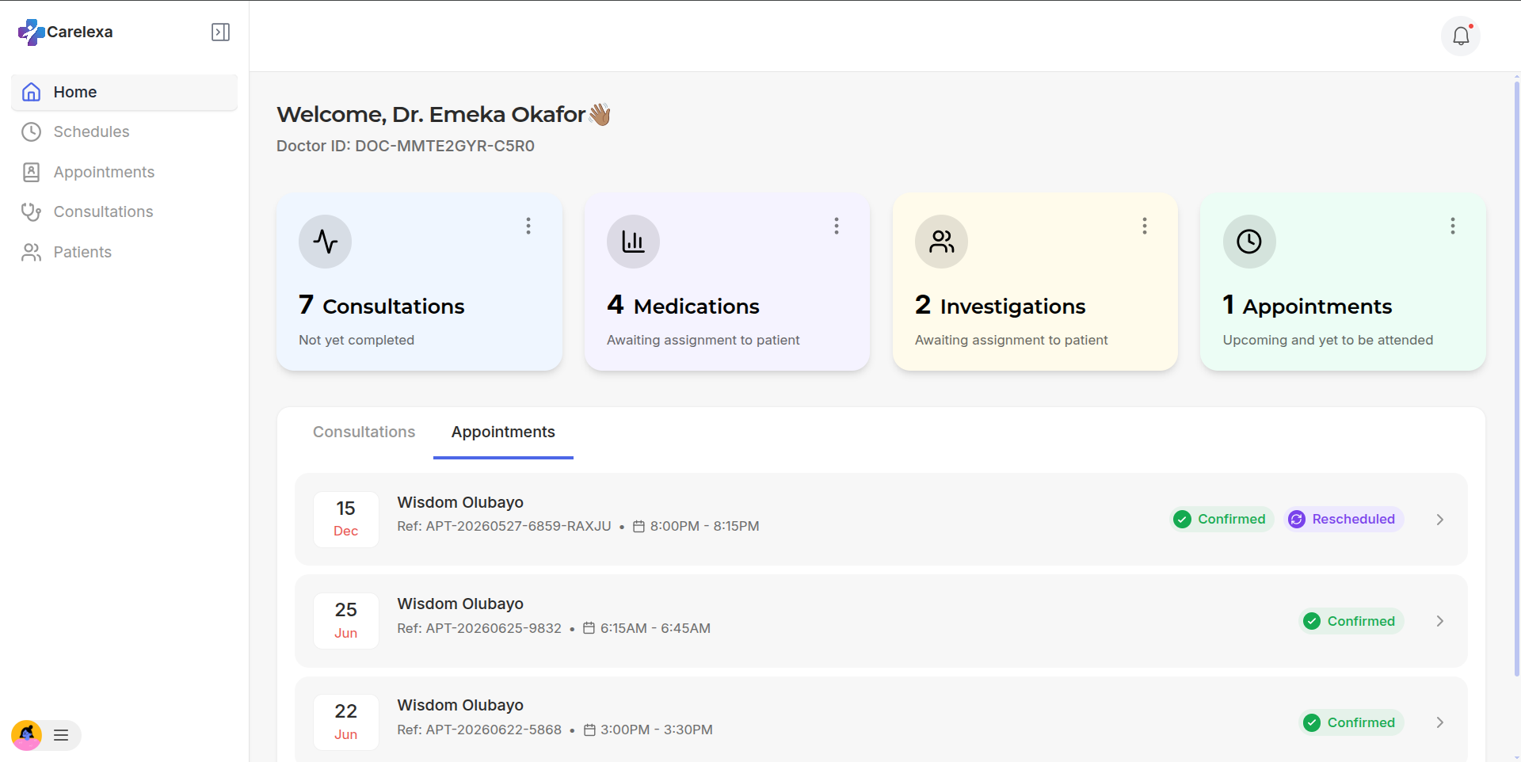Viewport: 1521px width, 762px height.
Task: Click the green check icon on 25 Jun Confirmed badge
Action: [x=1312, y=621]
